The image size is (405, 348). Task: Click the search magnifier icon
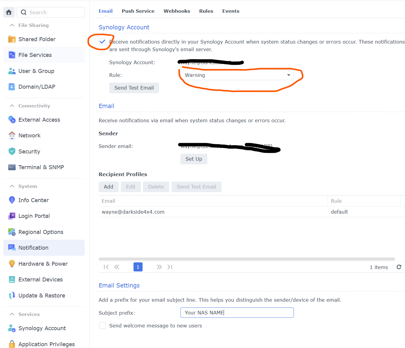24,12
